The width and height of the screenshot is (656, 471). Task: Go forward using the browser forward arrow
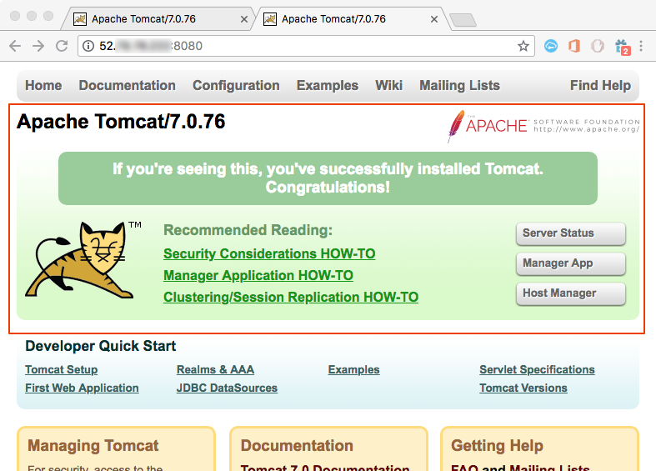(38, 46)
